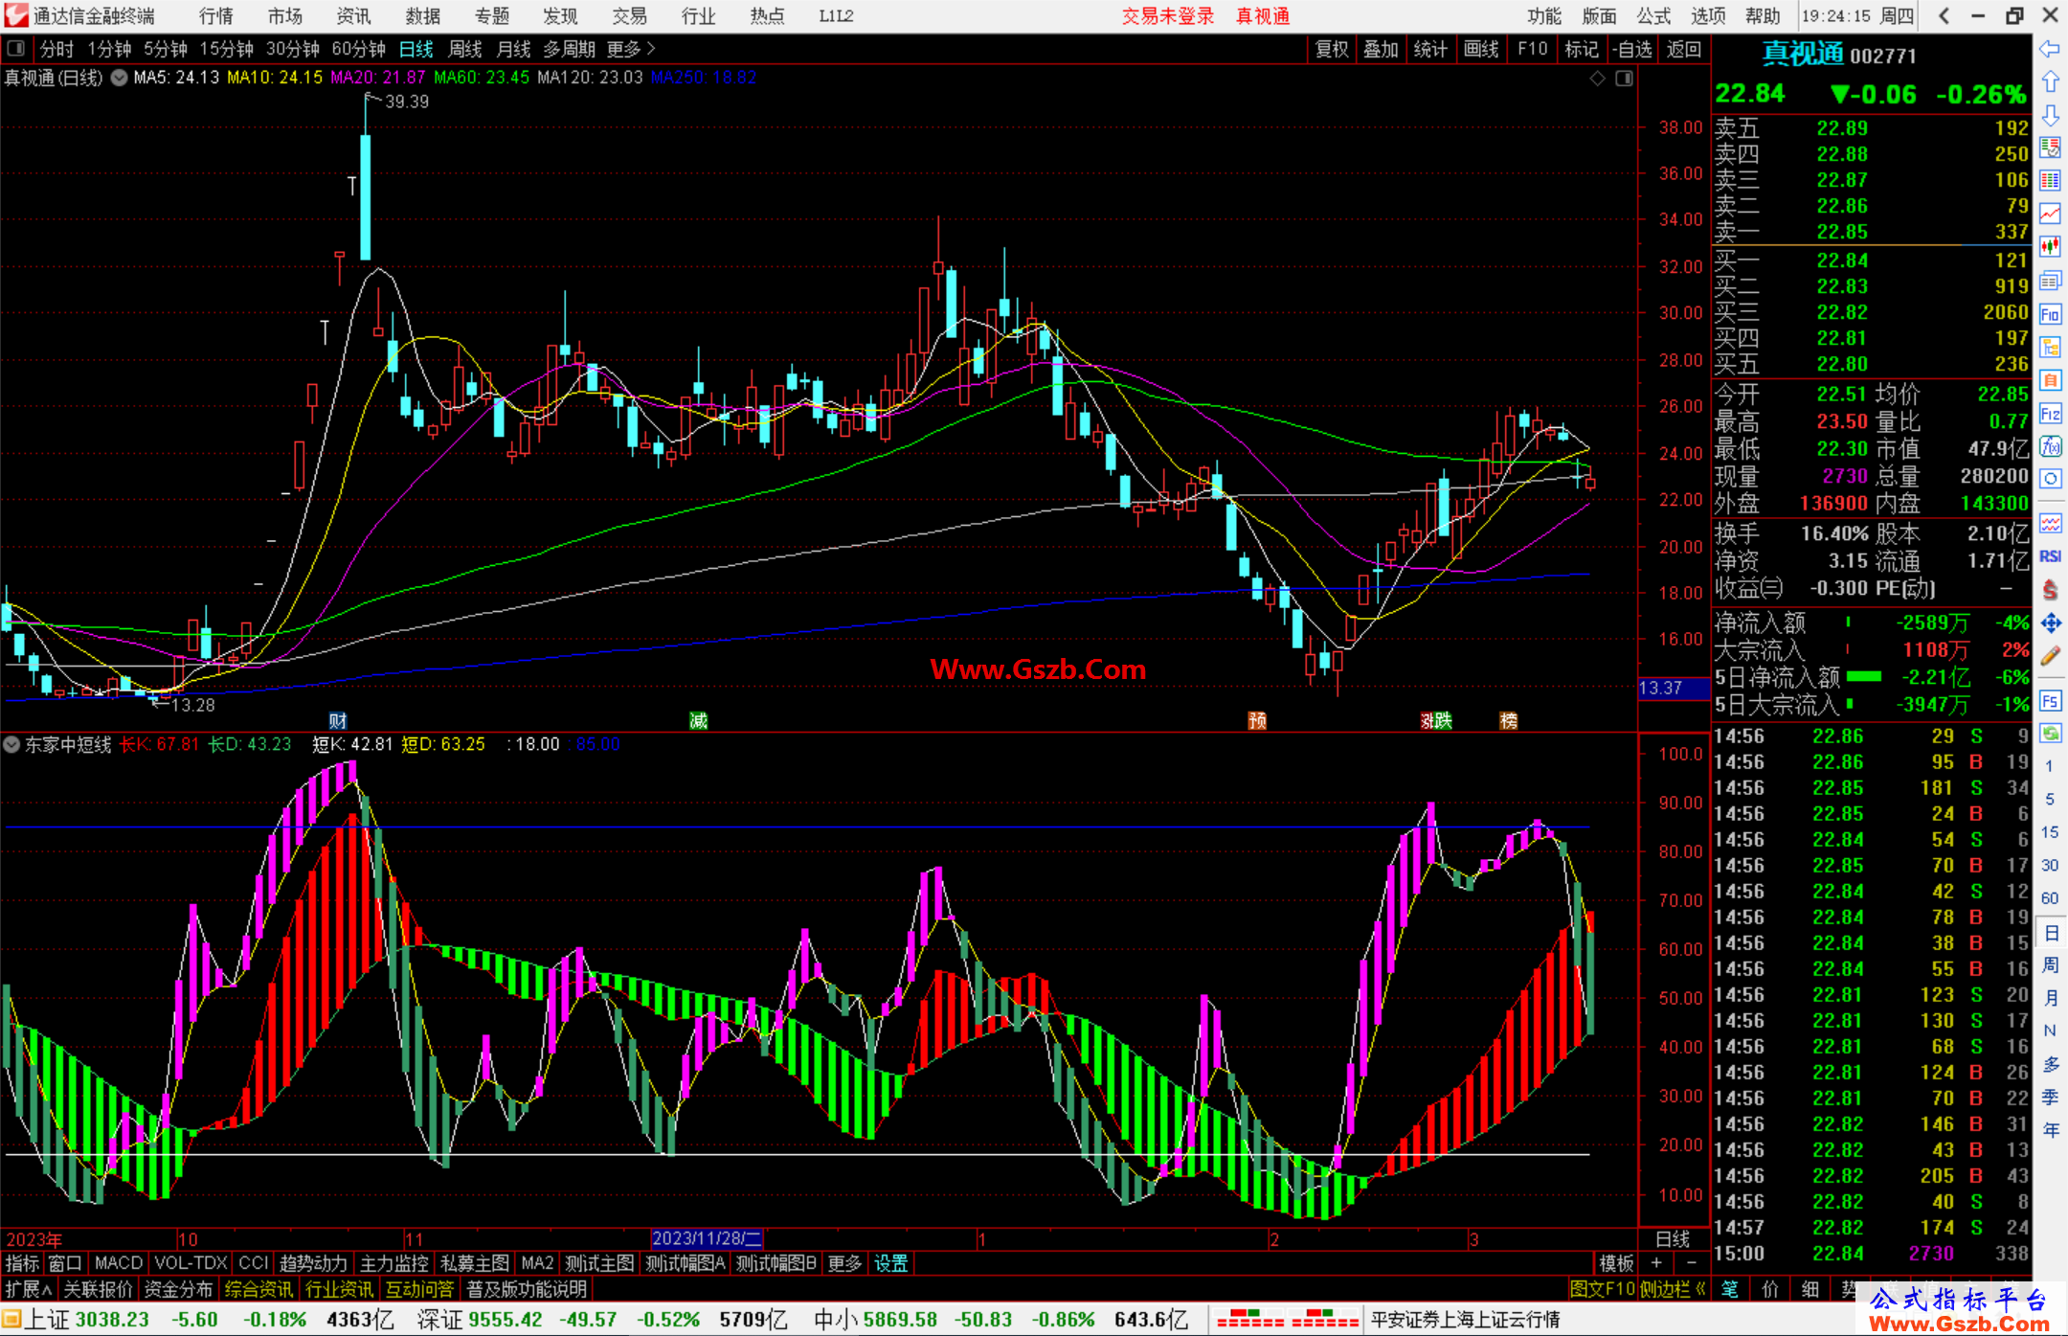Click the back arrow icon in right sidebar
This screenshot has width=2068, height=1336.
click(2050, 49)
